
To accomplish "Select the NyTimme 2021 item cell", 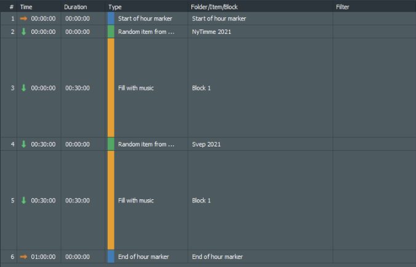I will point(212,31).
